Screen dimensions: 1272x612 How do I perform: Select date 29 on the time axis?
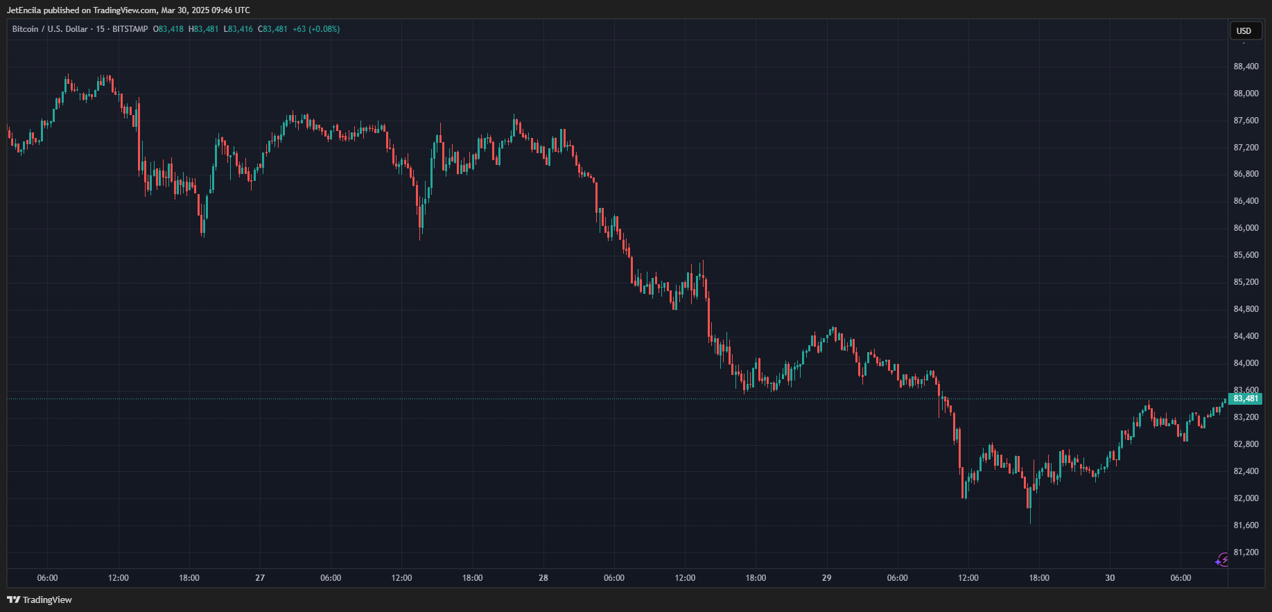pyautogui.click(x=826, y=578)
